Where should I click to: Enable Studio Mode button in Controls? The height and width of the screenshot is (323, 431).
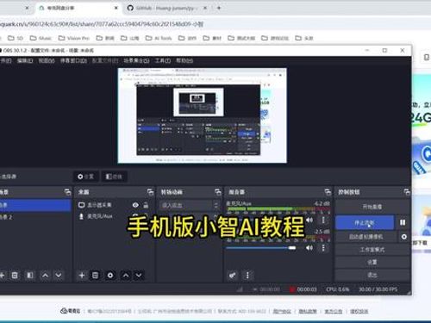point(372,250)
